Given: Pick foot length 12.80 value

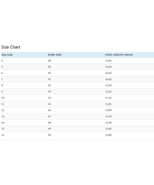Looking at the screenshot, I should coord(108,135).
